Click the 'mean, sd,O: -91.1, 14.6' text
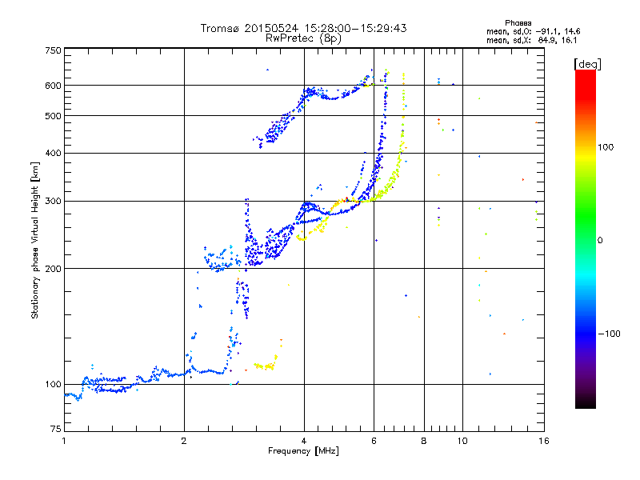The height and width of the screenshot is (480, 640). (x=533, y=31)
